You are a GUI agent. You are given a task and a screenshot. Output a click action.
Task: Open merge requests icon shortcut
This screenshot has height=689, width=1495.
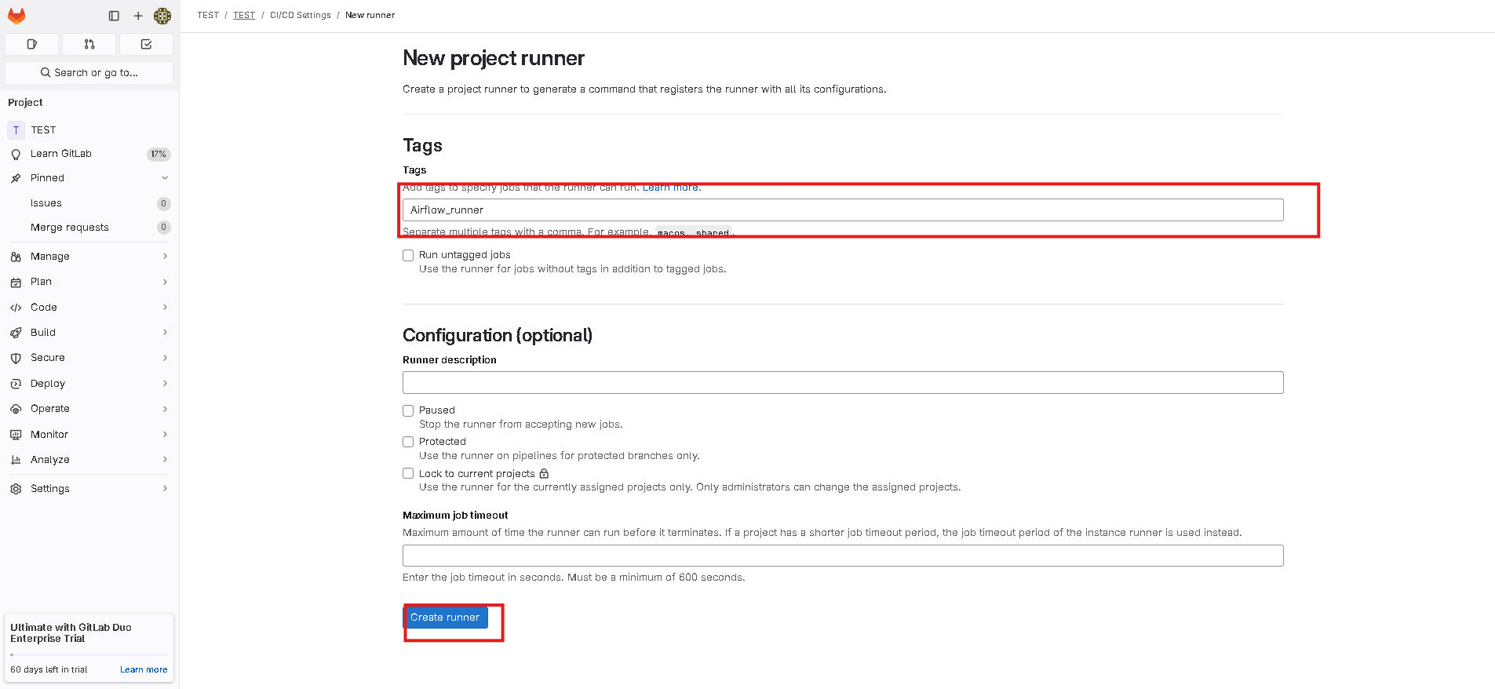click(x=89, y=44)
